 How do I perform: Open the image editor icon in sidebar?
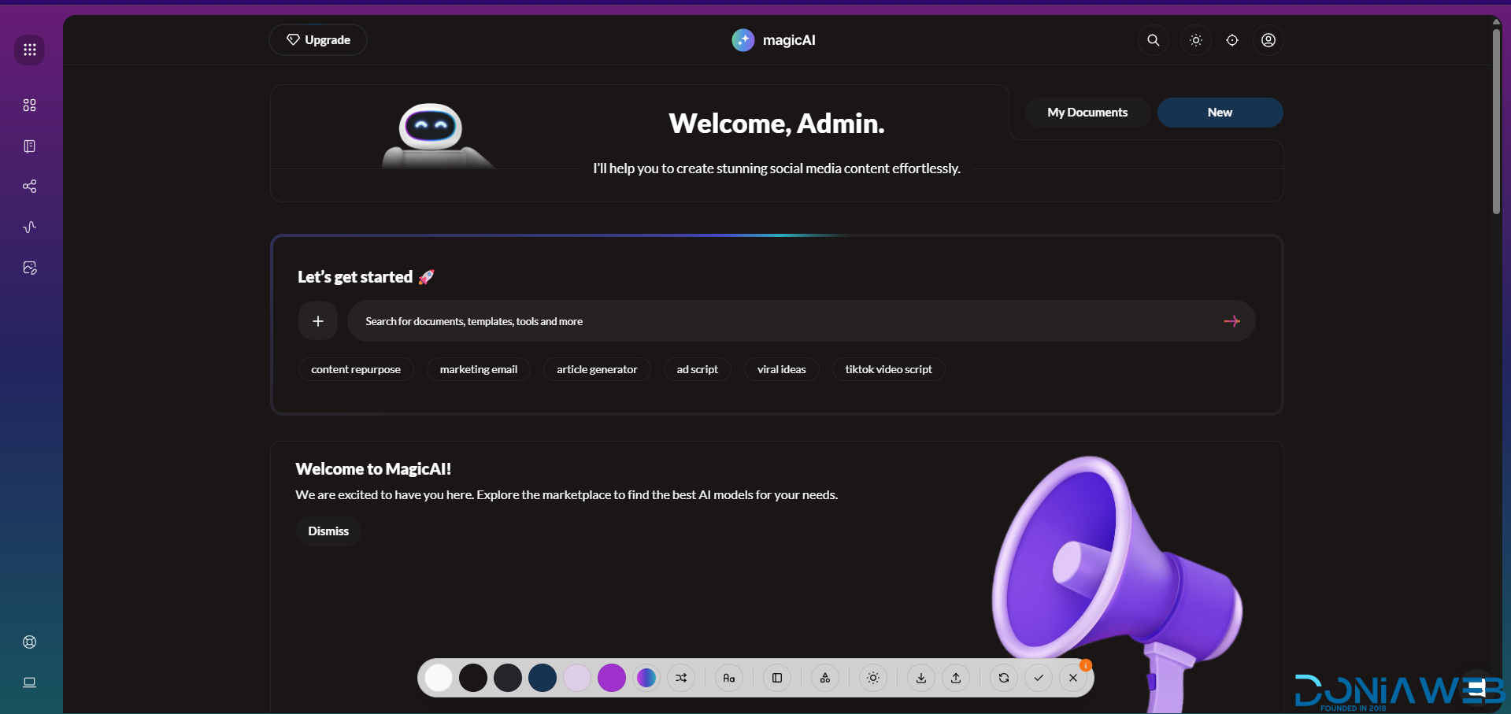30,268
